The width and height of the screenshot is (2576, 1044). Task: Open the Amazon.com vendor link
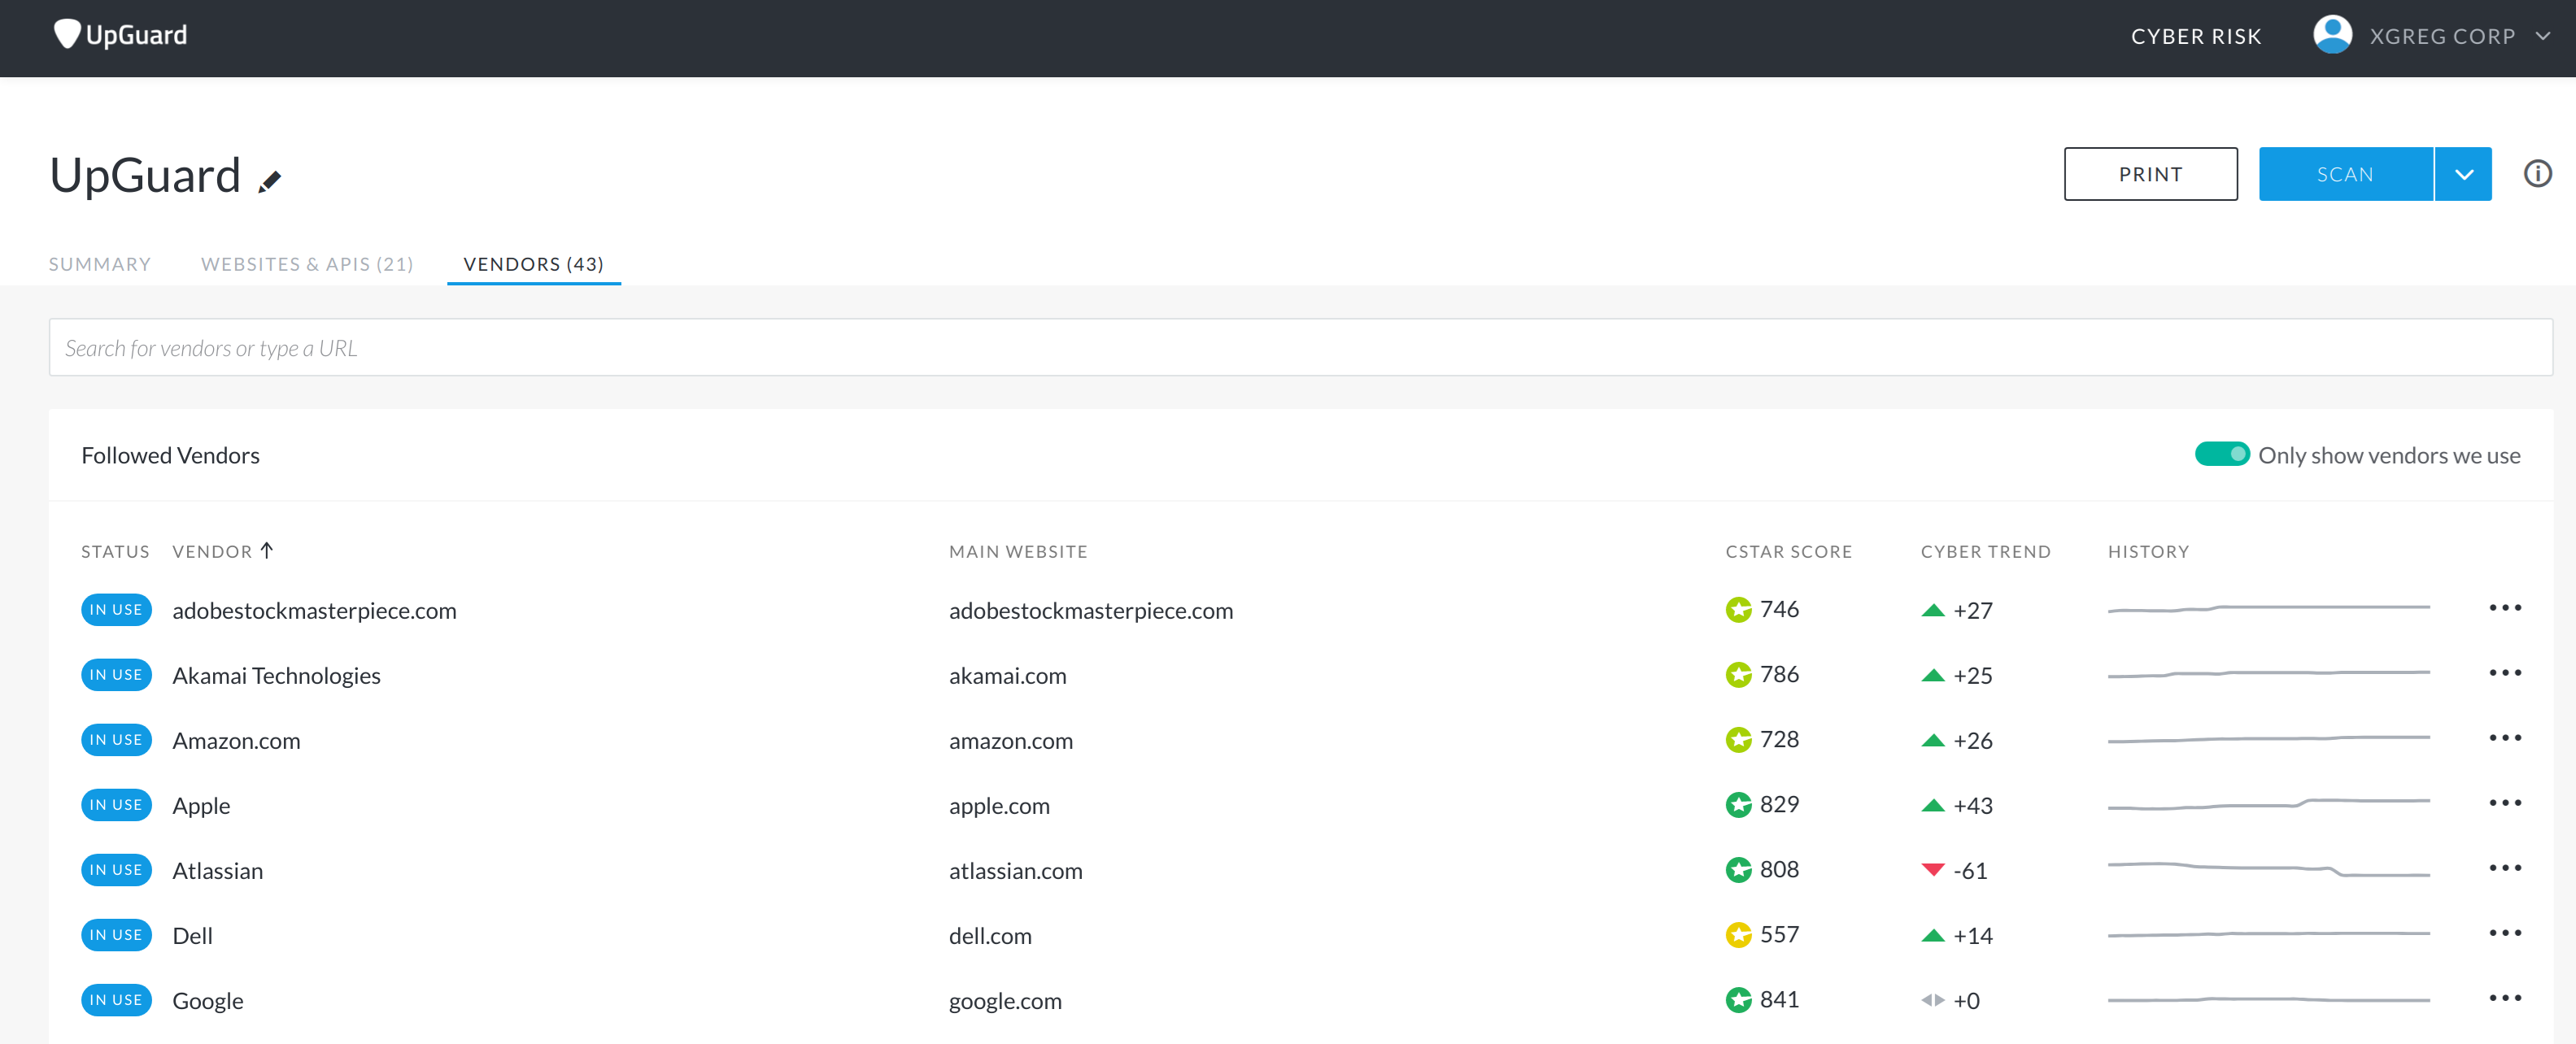[x=236, y=741]
